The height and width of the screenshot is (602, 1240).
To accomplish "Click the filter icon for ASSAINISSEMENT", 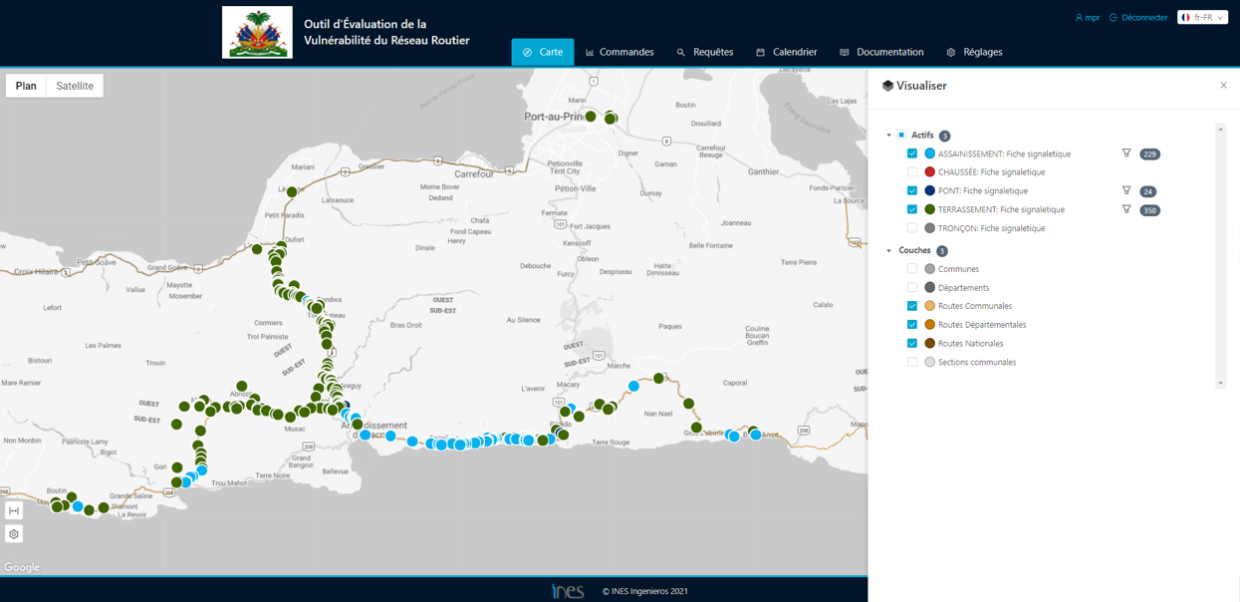I will 1126,153.
